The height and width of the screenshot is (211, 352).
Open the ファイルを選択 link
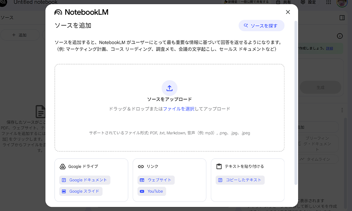pos(179,109)
